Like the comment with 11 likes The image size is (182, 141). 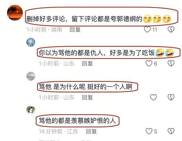click(147, 30)
